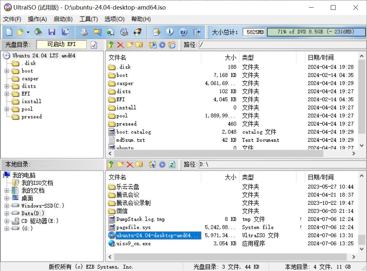The image size is (367, 271).
Task: Expand the pool folder tree node
Action: tap(7, 109)
